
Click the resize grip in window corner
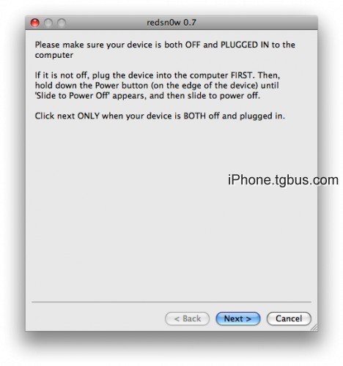click(314, 327)
